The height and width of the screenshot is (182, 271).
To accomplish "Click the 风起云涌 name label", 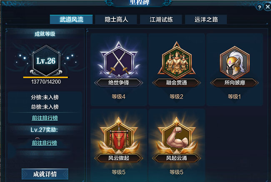I will 176,158.
